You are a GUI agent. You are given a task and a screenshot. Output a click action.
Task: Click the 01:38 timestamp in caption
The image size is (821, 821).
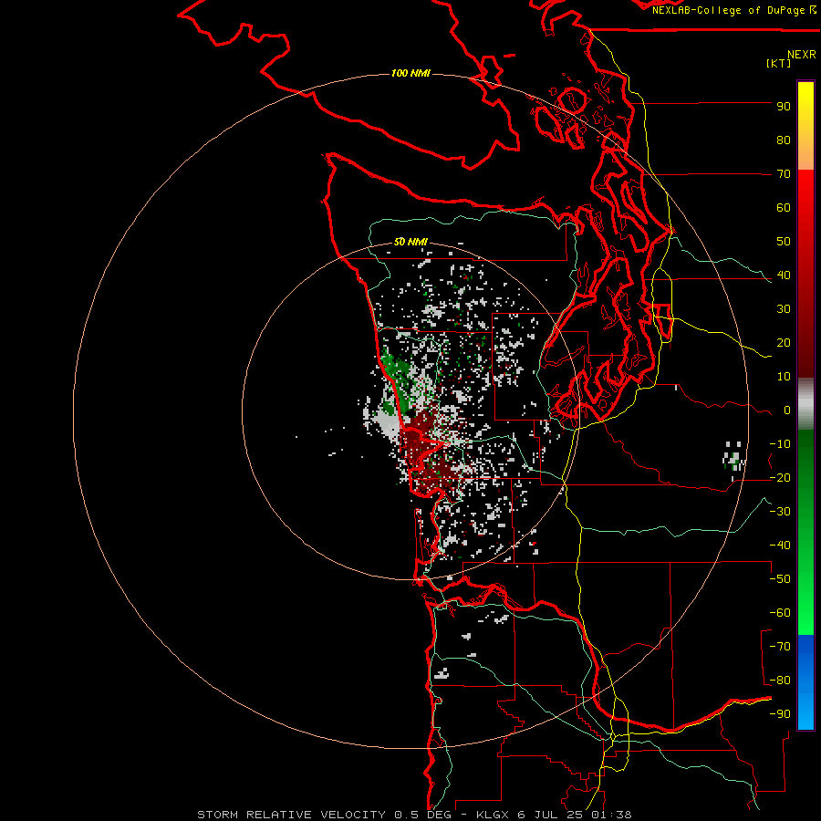click(611, 815)
